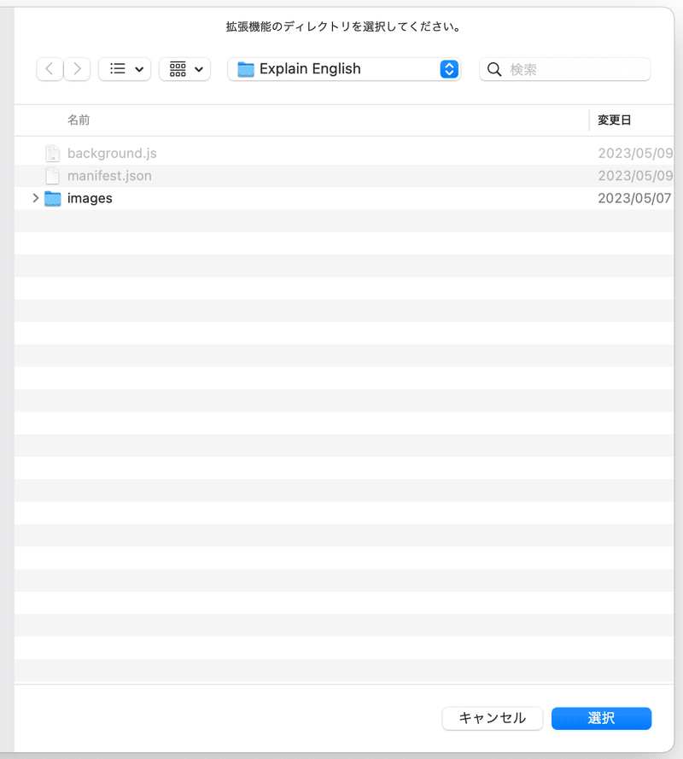Screen dimensions: 683x759
Task: Click the manifest.json file icon
Action: (52, 176)
